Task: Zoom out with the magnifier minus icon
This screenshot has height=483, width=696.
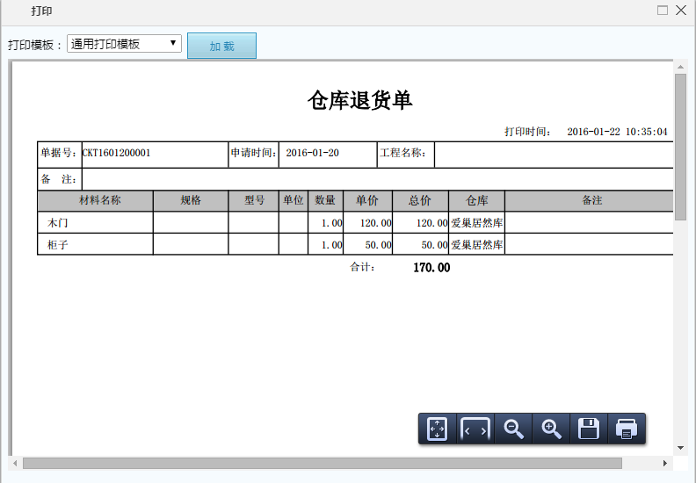Action: click(x=513, y=429)
